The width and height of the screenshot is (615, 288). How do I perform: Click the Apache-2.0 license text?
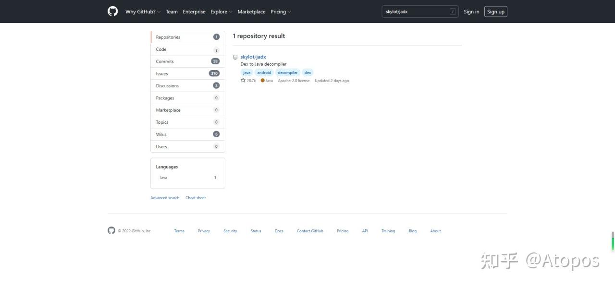pos(294,81)
